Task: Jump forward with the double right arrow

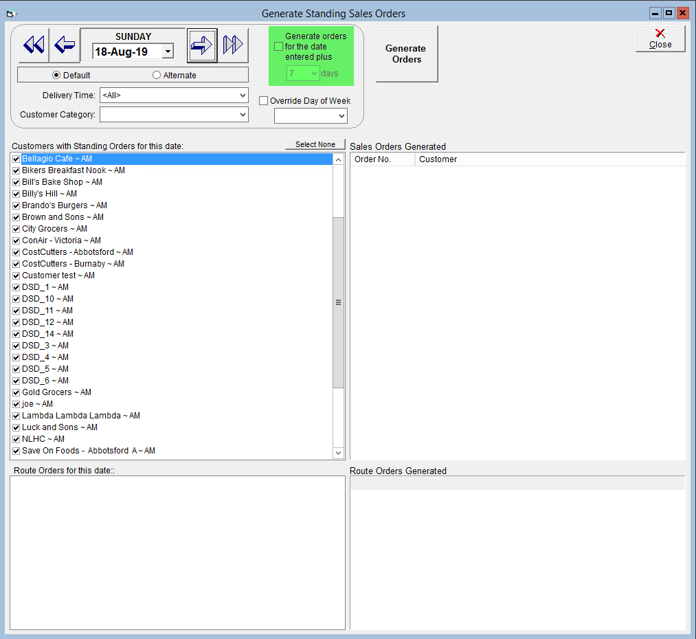Action: [233, 45]
